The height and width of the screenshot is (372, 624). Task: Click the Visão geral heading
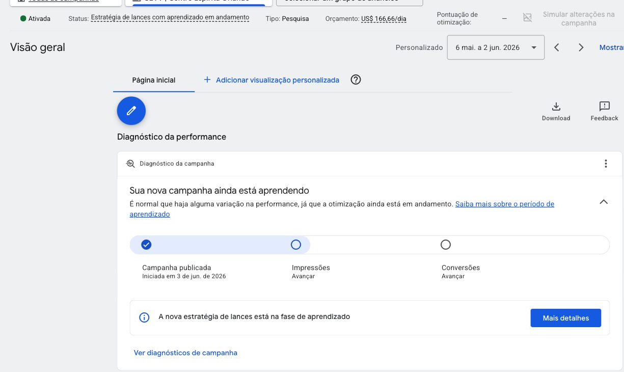(38, 47)
